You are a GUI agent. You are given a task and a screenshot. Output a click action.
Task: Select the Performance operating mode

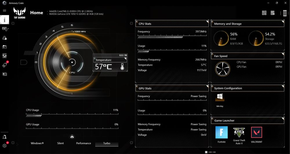pyautogui.click(x=84, y=143)
